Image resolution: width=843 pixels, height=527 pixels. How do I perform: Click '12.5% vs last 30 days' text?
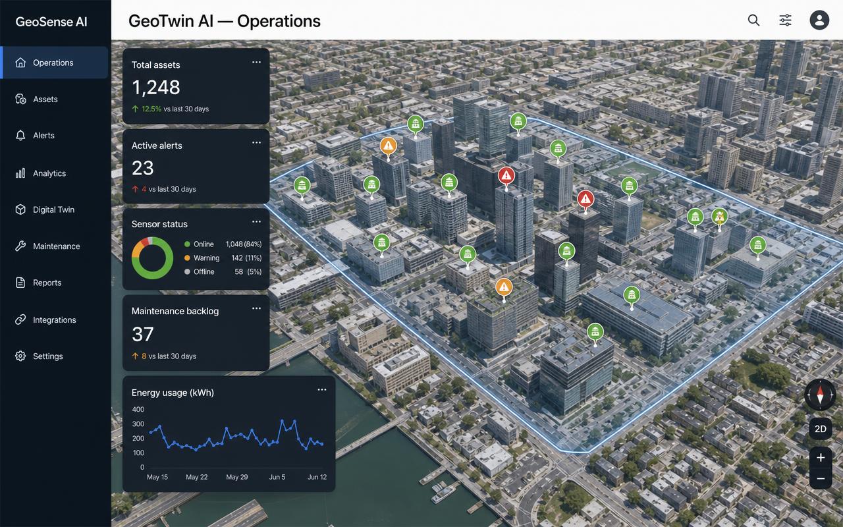pyautogui.click(x=175, y=109)
